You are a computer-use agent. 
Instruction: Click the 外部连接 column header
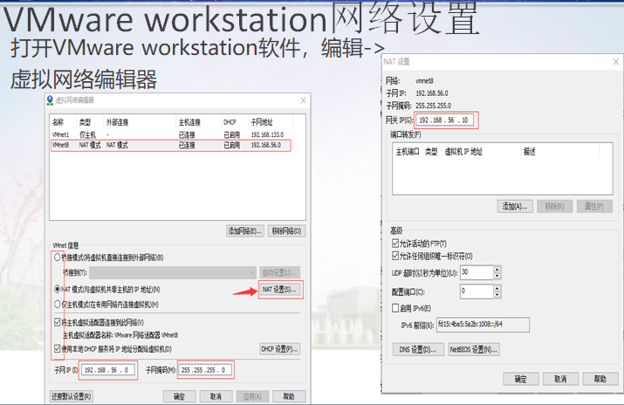click(x=118, y=122)
